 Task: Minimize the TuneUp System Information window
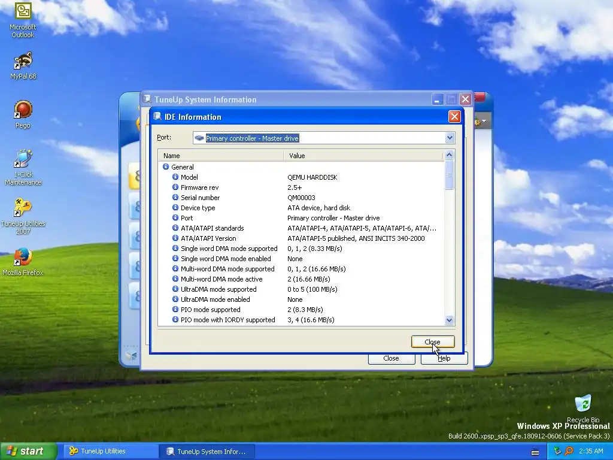[438, 99]
